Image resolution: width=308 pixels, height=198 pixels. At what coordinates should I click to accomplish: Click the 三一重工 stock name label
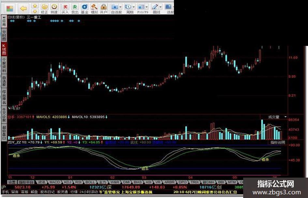(34, 17)
